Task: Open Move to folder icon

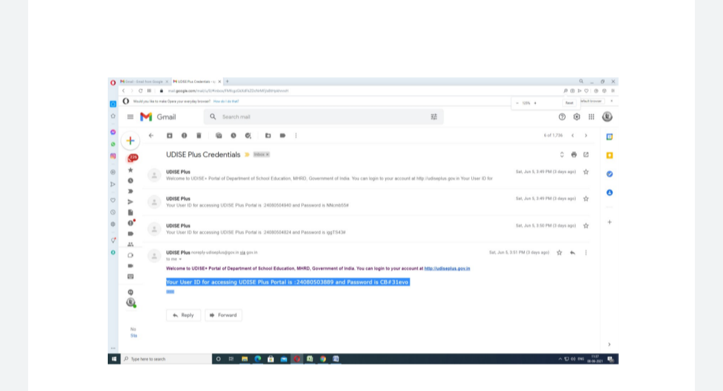Action: [x=268, y=136]
